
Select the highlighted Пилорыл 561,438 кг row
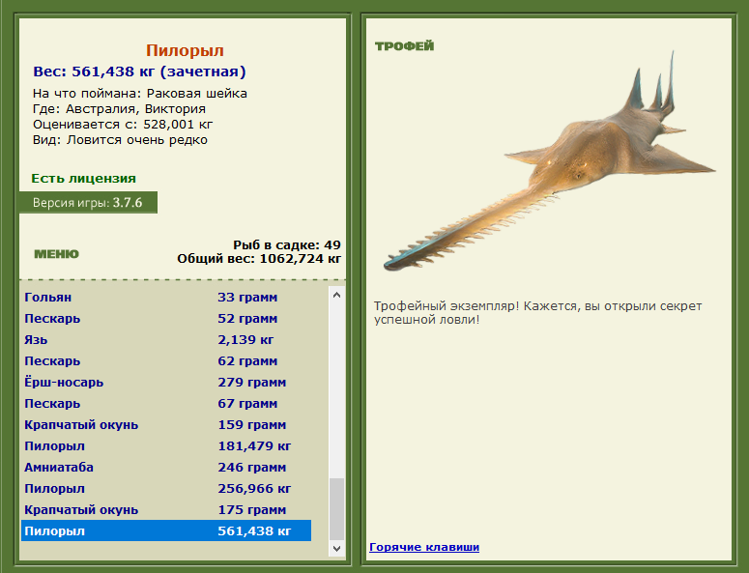(x=166, y=531)
